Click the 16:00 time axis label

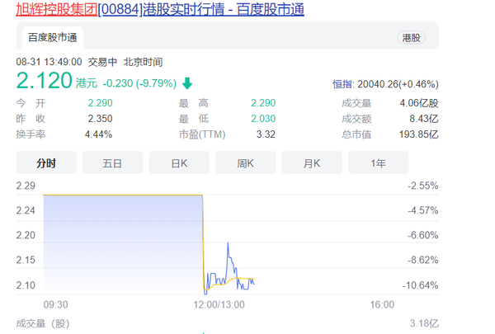pos(382,304)
